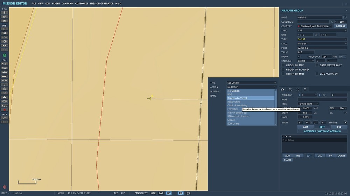
Task: Select the ship group placement tool
Action: [x=5, y=72]
